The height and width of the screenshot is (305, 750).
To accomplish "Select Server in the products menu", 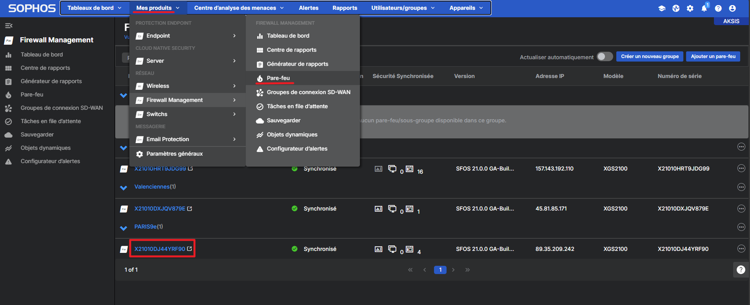I will [187, 61].
